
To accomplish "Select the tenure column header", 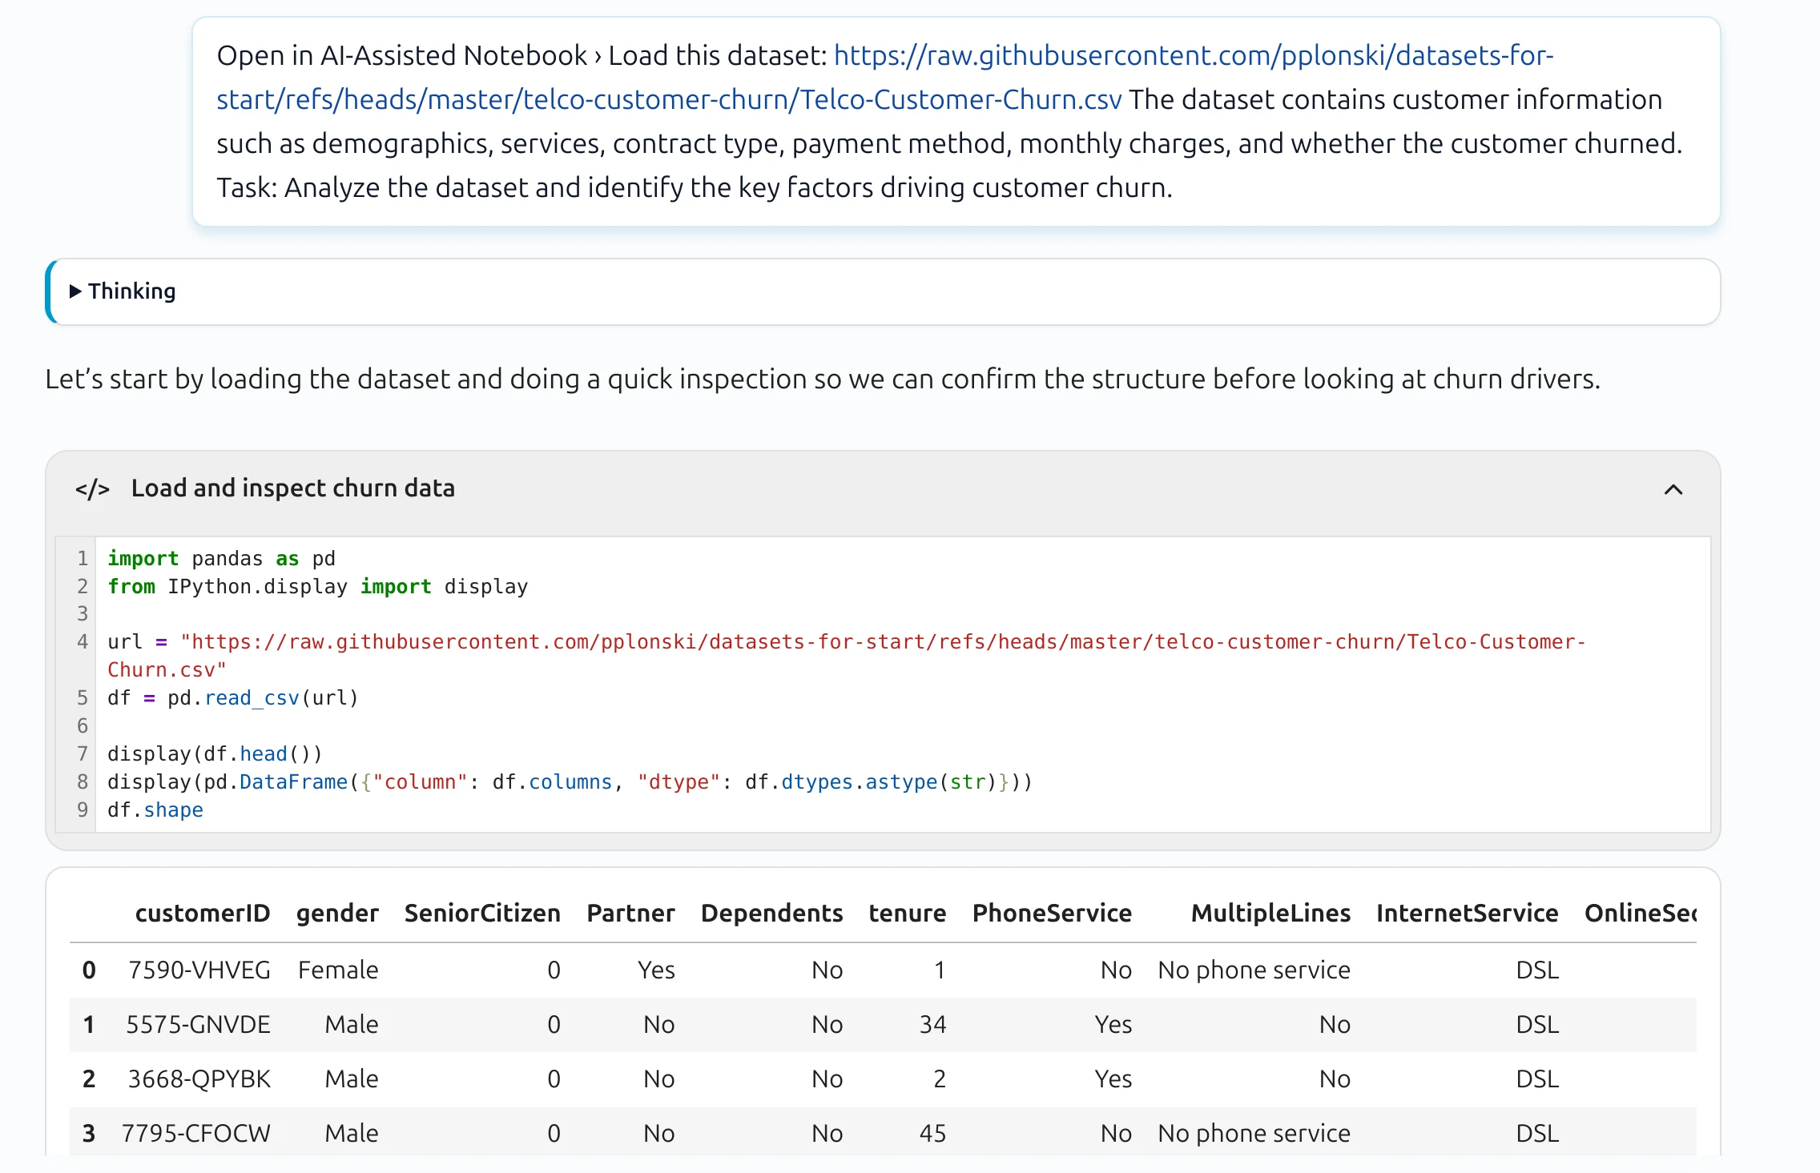I will [907, 914].
